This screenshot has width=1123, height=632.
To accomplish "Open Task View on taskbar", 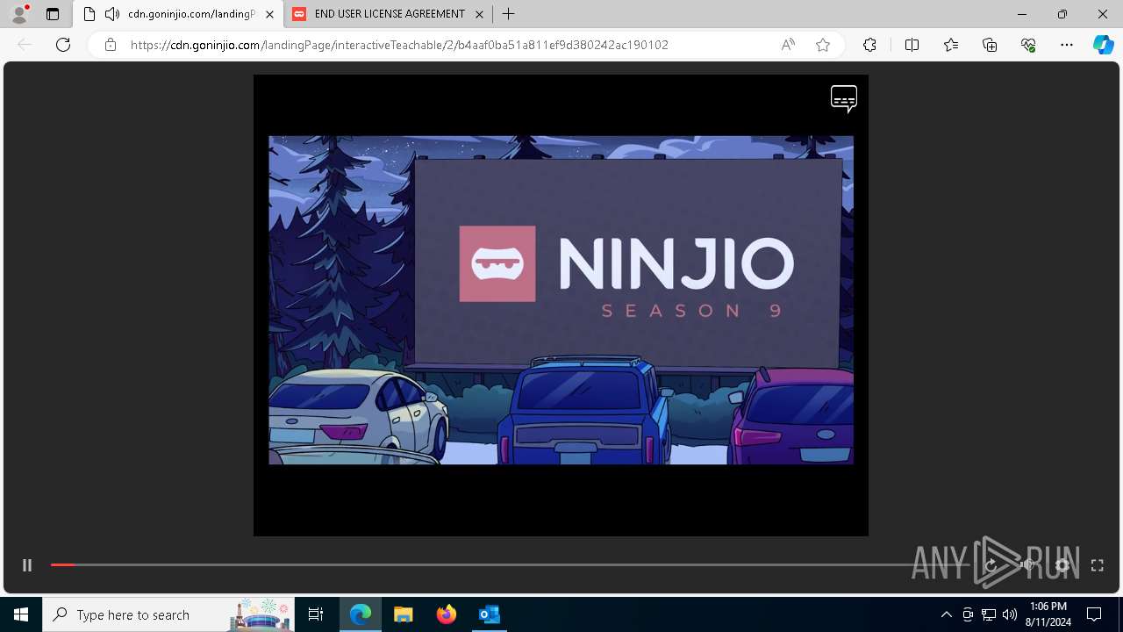I will pyautogui.click(x=316, y=614).
